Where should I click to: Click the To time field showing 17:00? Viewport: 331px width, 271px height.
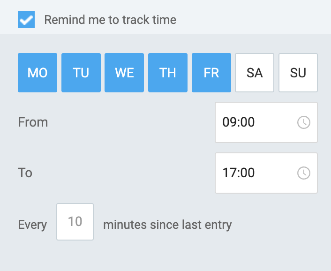pos(253,173)
